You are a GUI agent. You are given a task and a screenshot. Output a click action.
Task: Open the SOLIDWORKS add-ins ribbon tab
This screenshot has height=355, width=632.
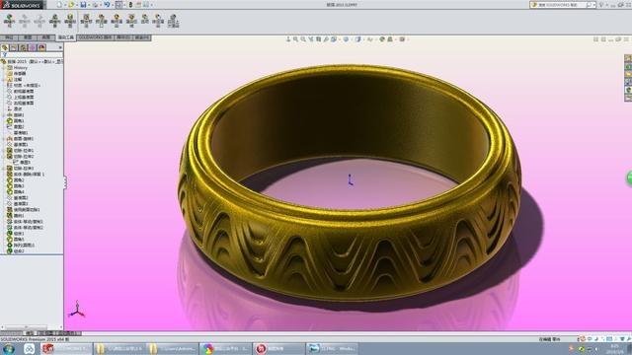[x=95, y=37]
